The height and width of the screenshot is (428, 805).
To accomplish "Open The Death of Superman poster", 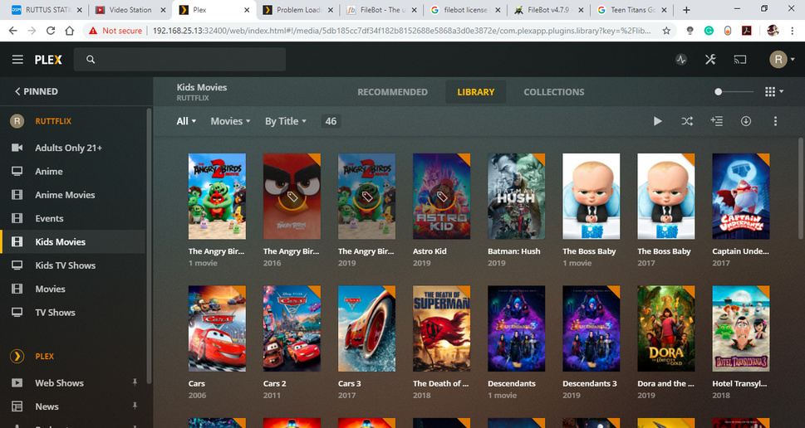I will (x=441, y=328).
